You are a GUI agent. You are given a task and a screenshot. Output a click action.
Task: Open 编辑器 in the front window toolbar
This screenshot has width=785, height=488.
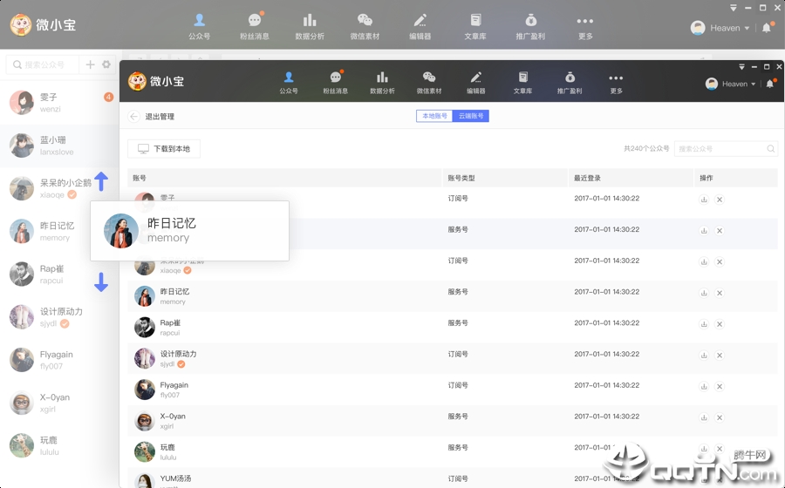pos(475,83)
